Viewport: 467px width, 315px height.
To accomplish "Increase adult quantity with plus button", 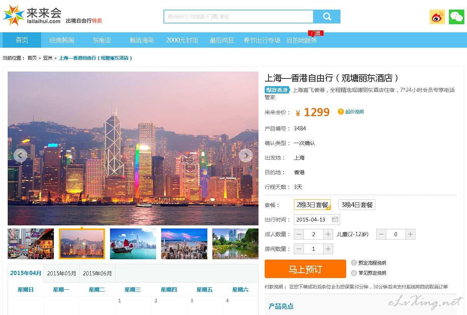I will click(328, 234).
